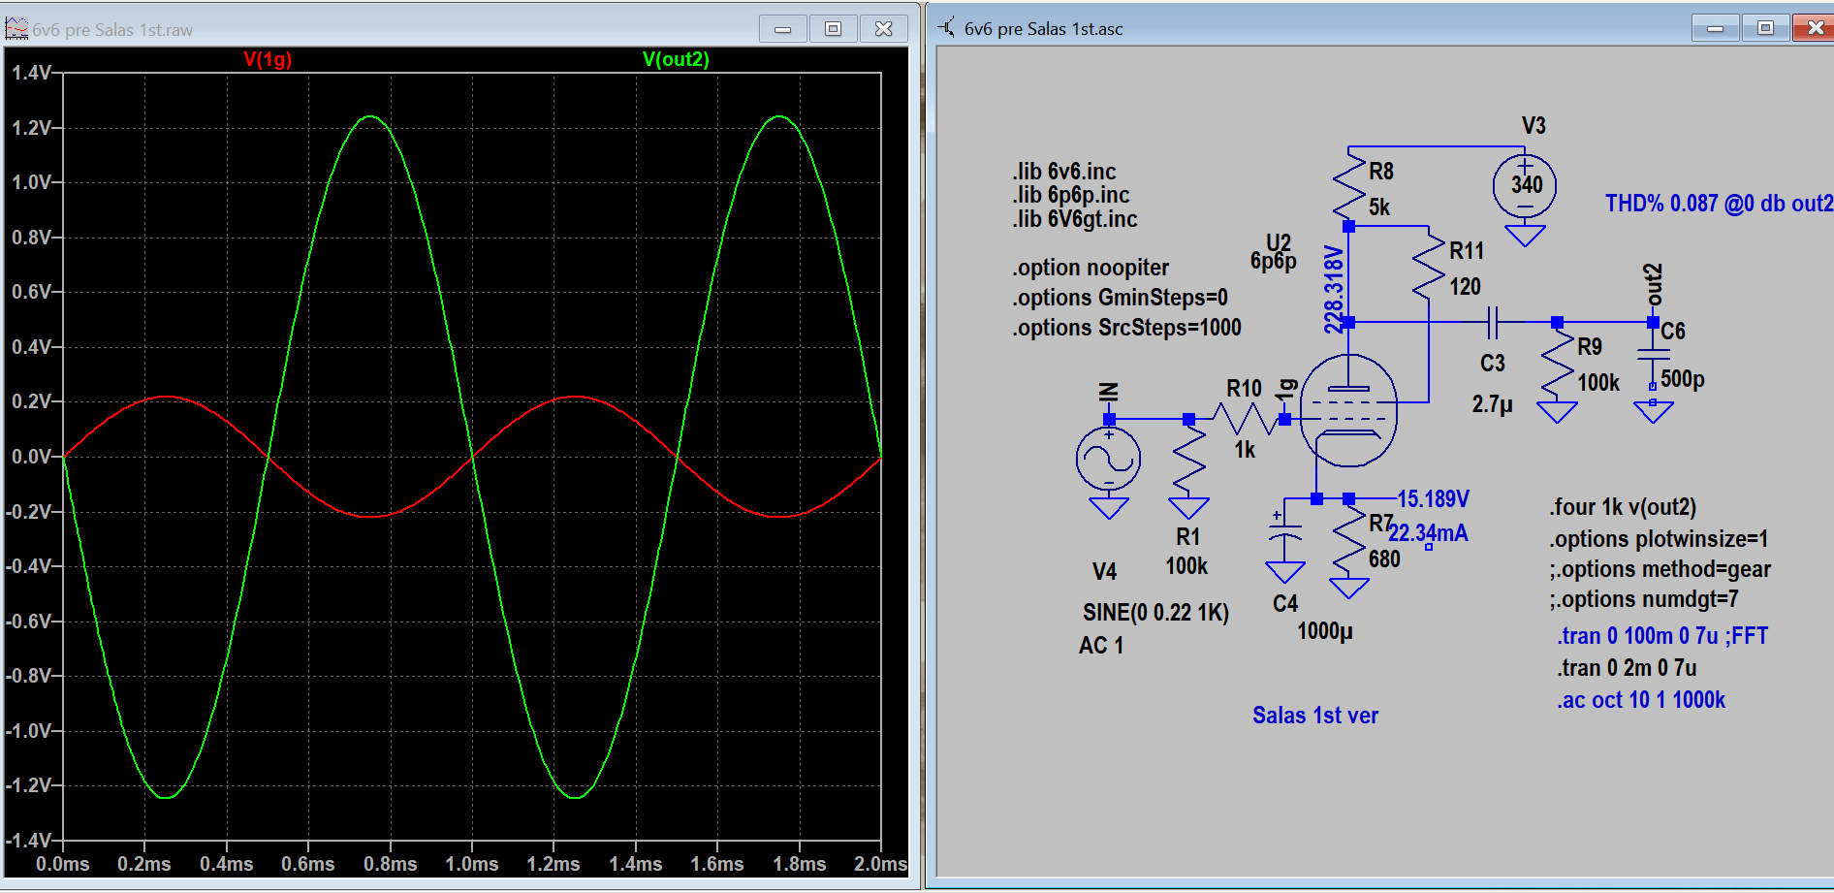Click the .tran 0 2m 0 7u directive
The image size is (1834, 893).
(1627, 668)
